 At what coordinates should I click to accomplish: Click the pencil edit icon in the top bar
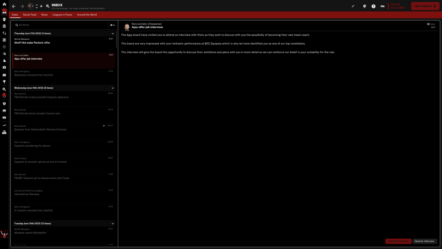point(353,6)
